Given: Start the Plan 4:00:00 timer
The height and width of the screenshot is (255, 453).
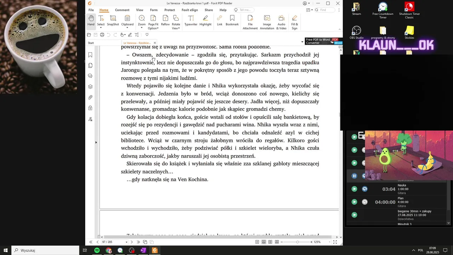Looking at the screenshot, I should (x=354, y=202).
